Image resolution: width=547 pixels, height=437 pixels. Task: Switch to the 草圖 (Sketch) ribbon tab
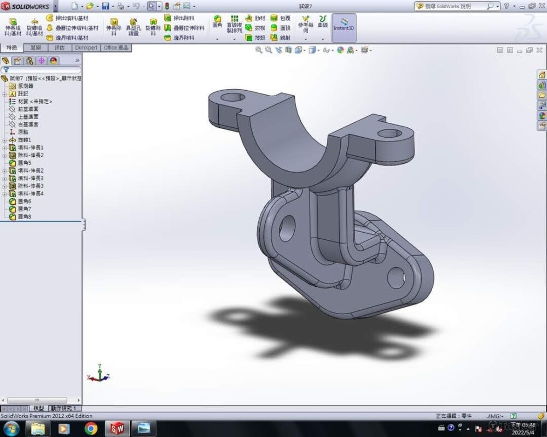(x=36, y=48)
